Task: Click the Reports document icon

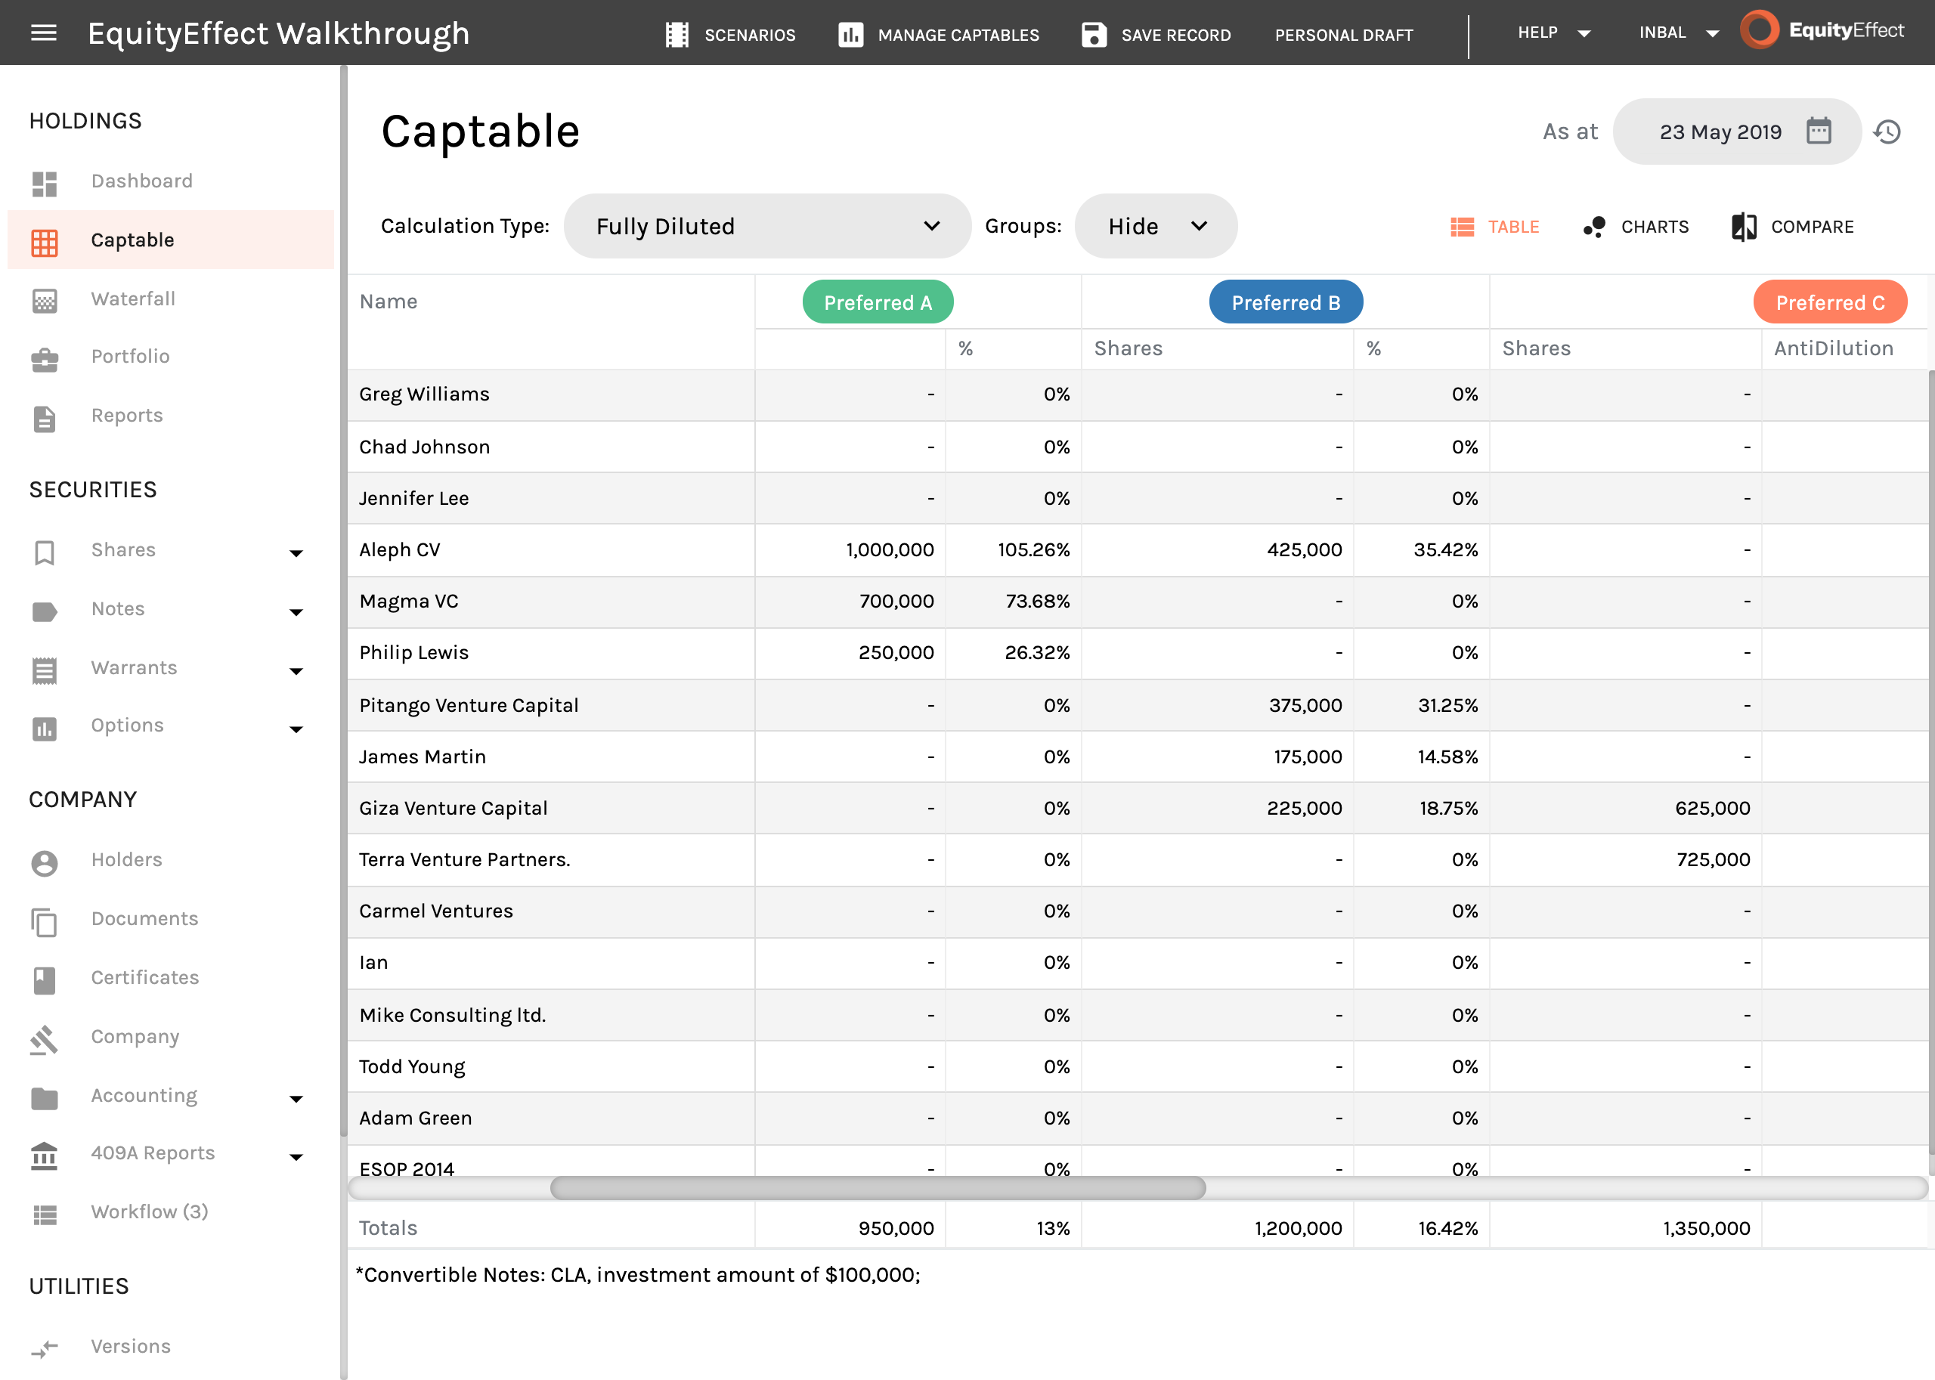Action: pos(44,418)
